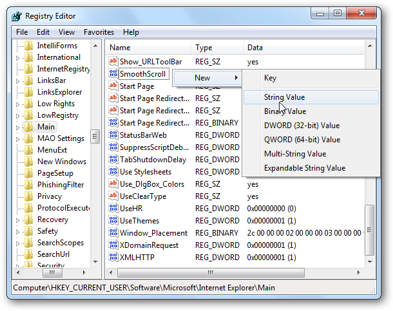The width and height of the screenshot is (393, 311).
Task: Select the SearchScopes tree key
Action: (x=60, y=243)
